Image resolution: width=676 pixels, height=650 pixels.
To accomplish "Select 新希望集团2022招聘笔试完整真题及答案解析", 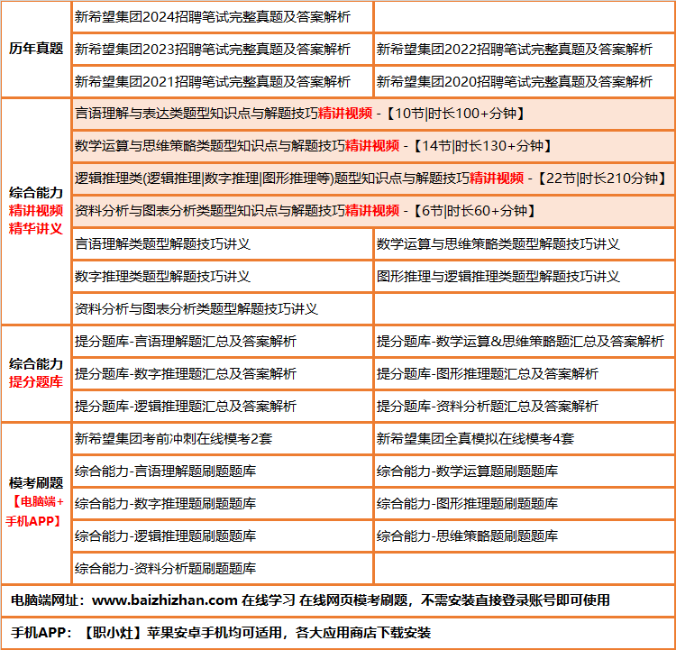I will [x=525, y=50].
